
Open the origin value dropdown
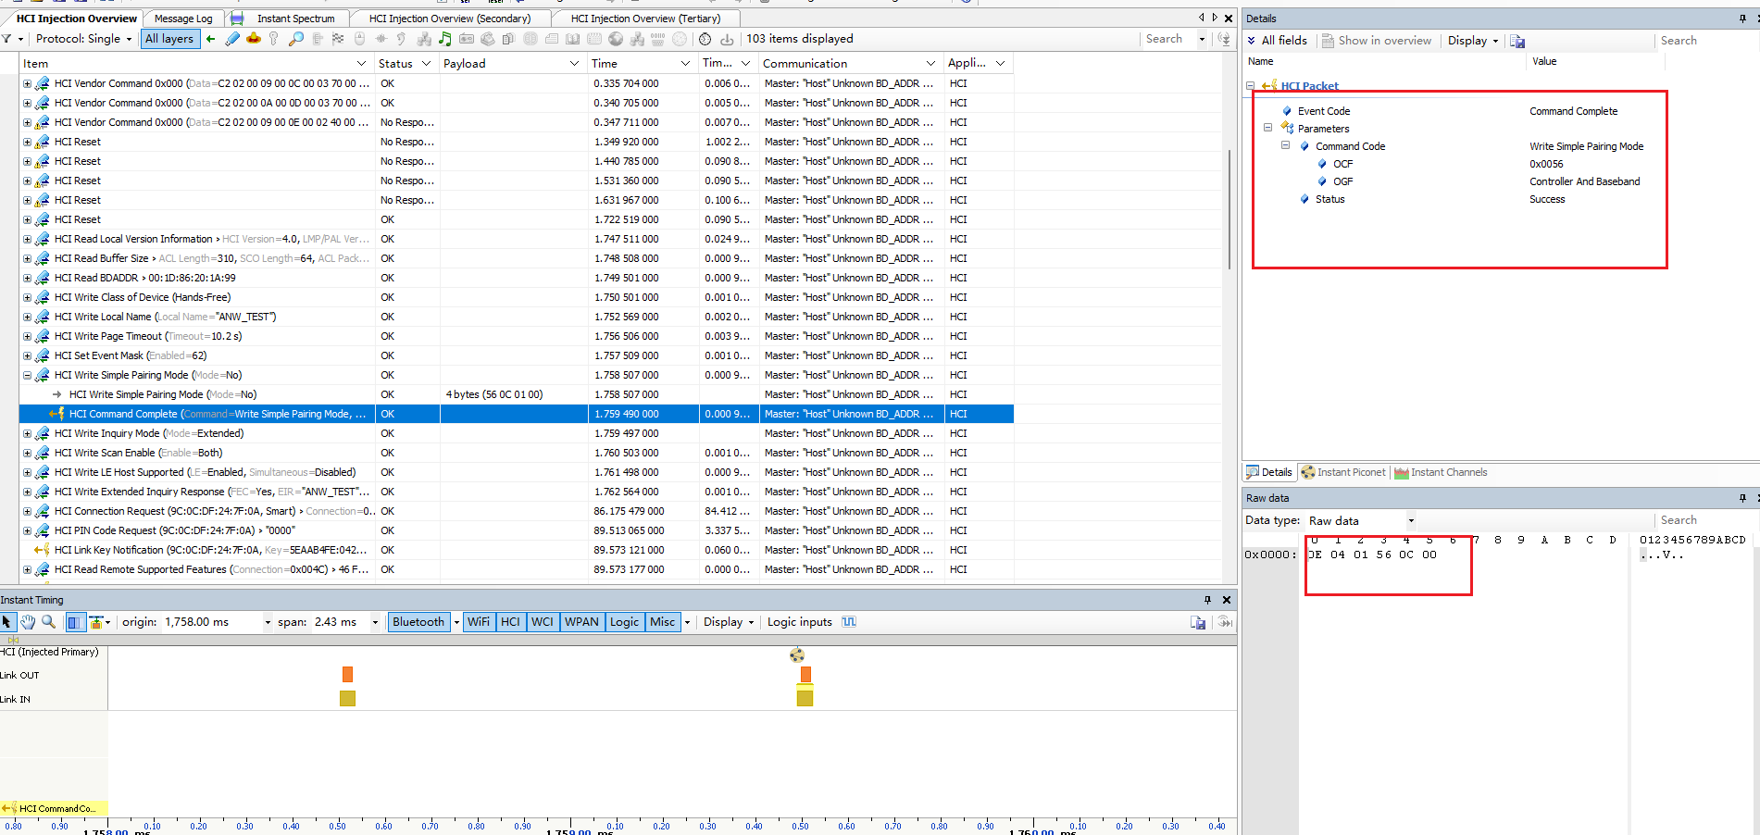coord(268,622)
